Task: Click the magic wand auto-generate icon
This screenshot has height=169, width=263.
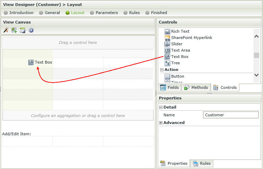Action: pos(6,30)
